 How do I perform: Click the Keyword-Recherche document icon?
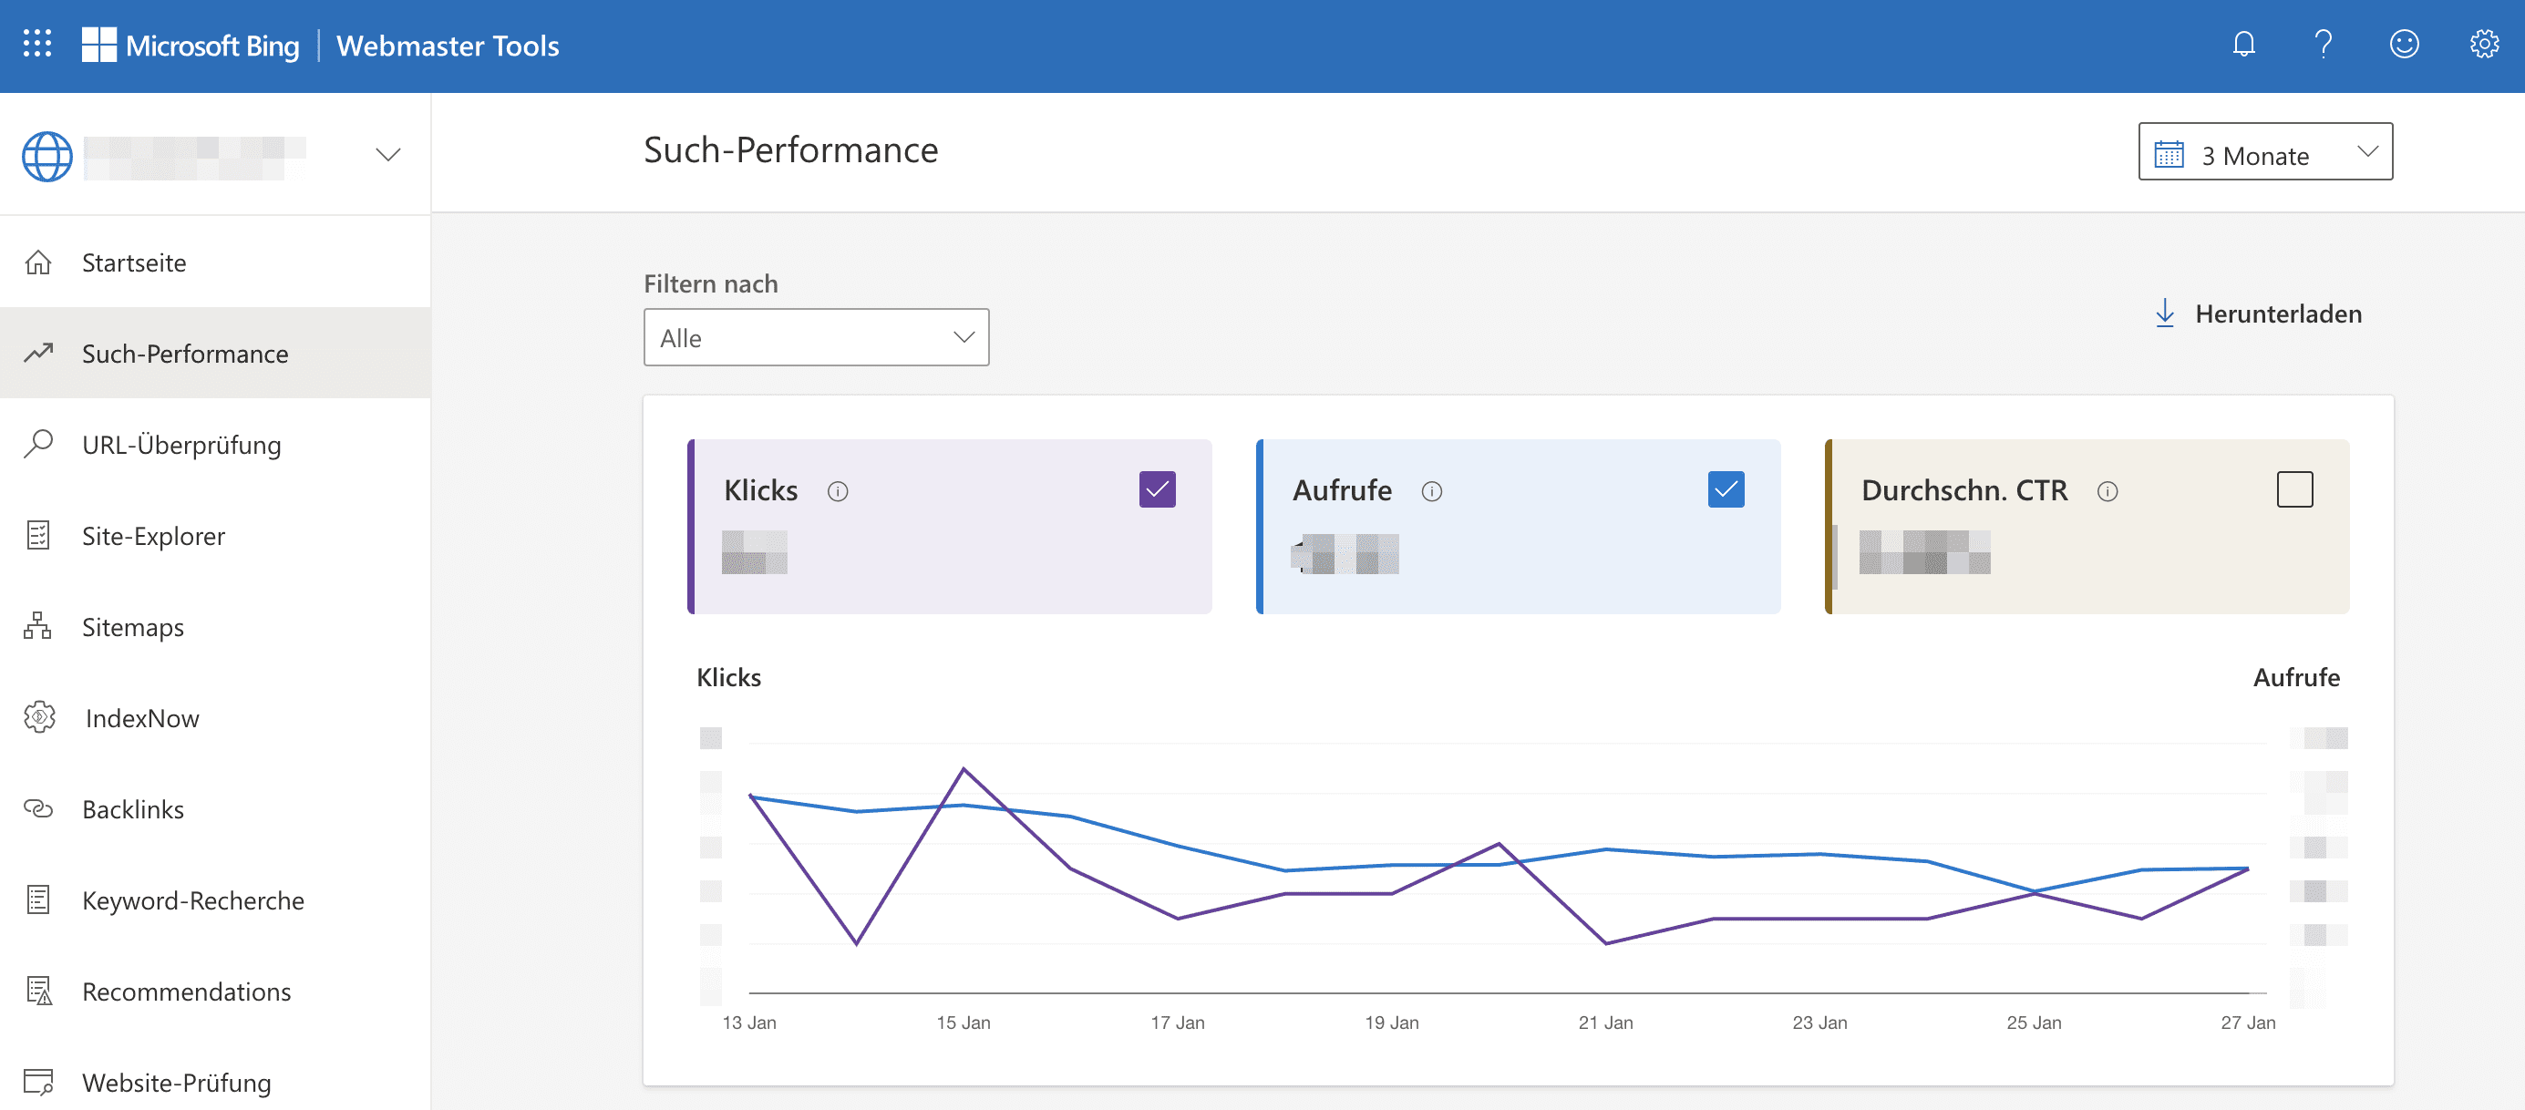coord(38,899)
